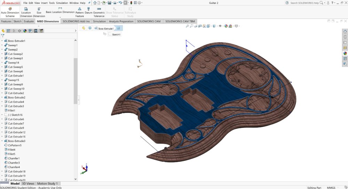Click the Save icon in the top toolbar
The height and width of the screenshot is (189, 348).
pyautogui.click(x=109, y=3)
